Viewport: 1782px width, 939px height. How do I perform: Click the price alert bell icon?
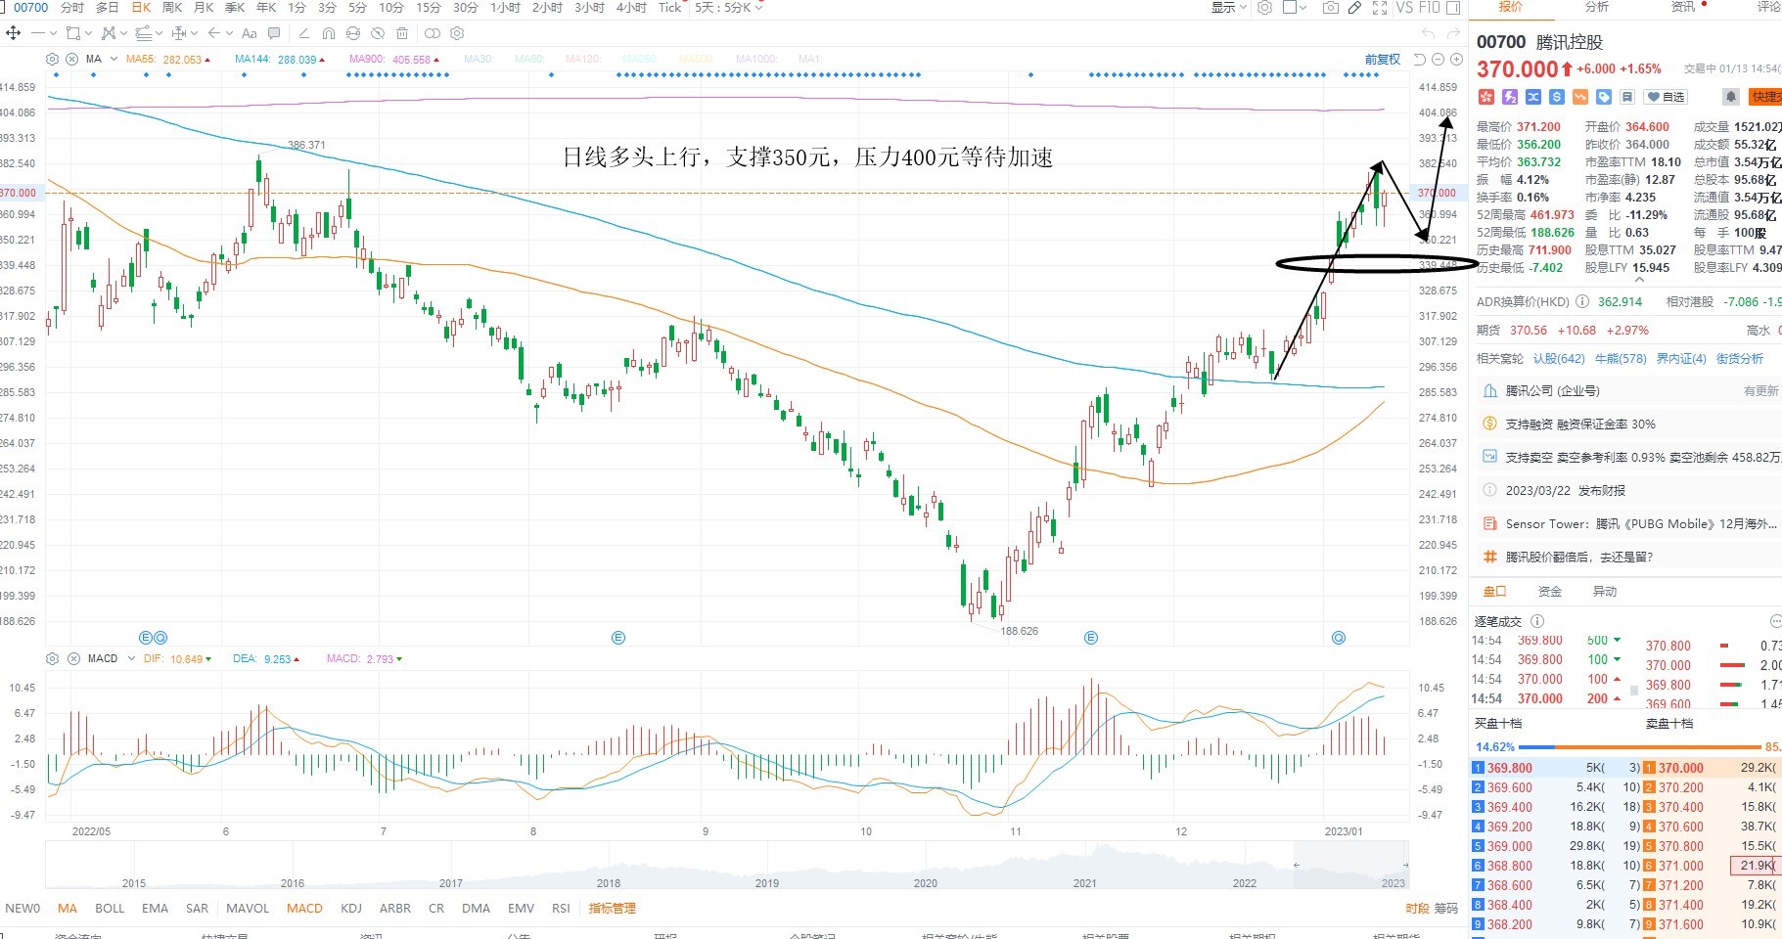click(x=1731, y=97)
